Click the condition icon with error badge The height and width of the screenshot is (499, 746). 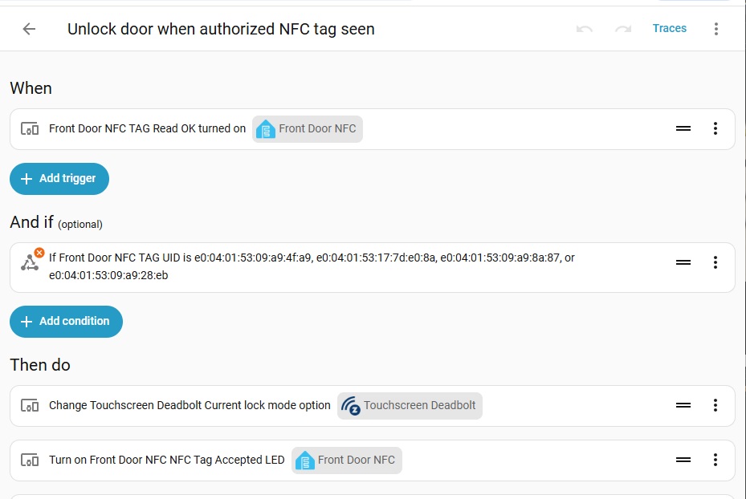coord(31,260)
